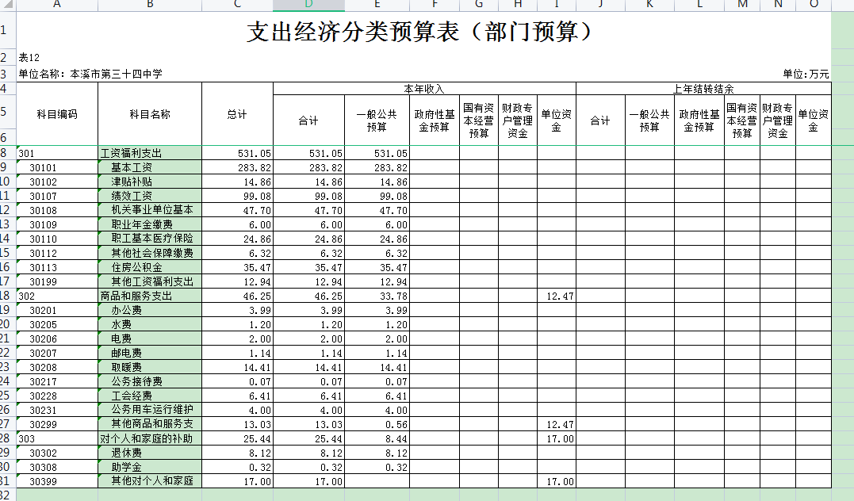This screenshot has height=501, width=854.
Task: Select the 退休费 cell
Action: point(150,453)
